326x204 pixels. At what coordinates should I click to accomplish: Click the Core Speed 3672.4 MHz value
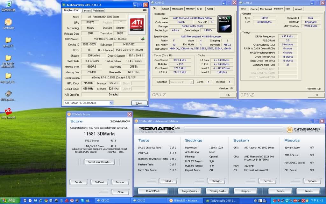coord(180,60)
